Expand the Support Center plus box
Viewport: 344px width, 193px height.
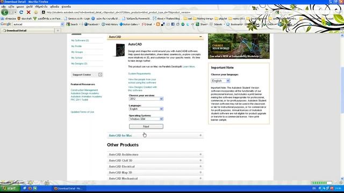click(x=101, y=75)
